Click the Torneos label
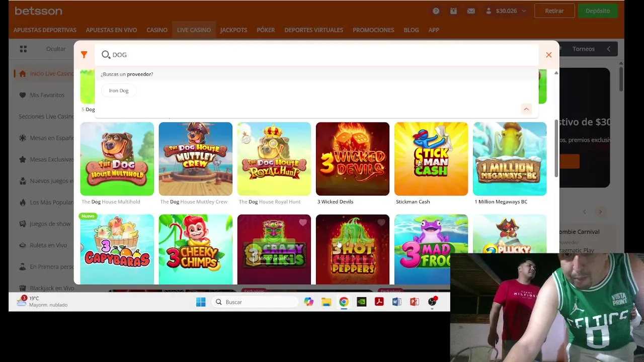Screen dimensions: 644x362 tap(584, 49)
